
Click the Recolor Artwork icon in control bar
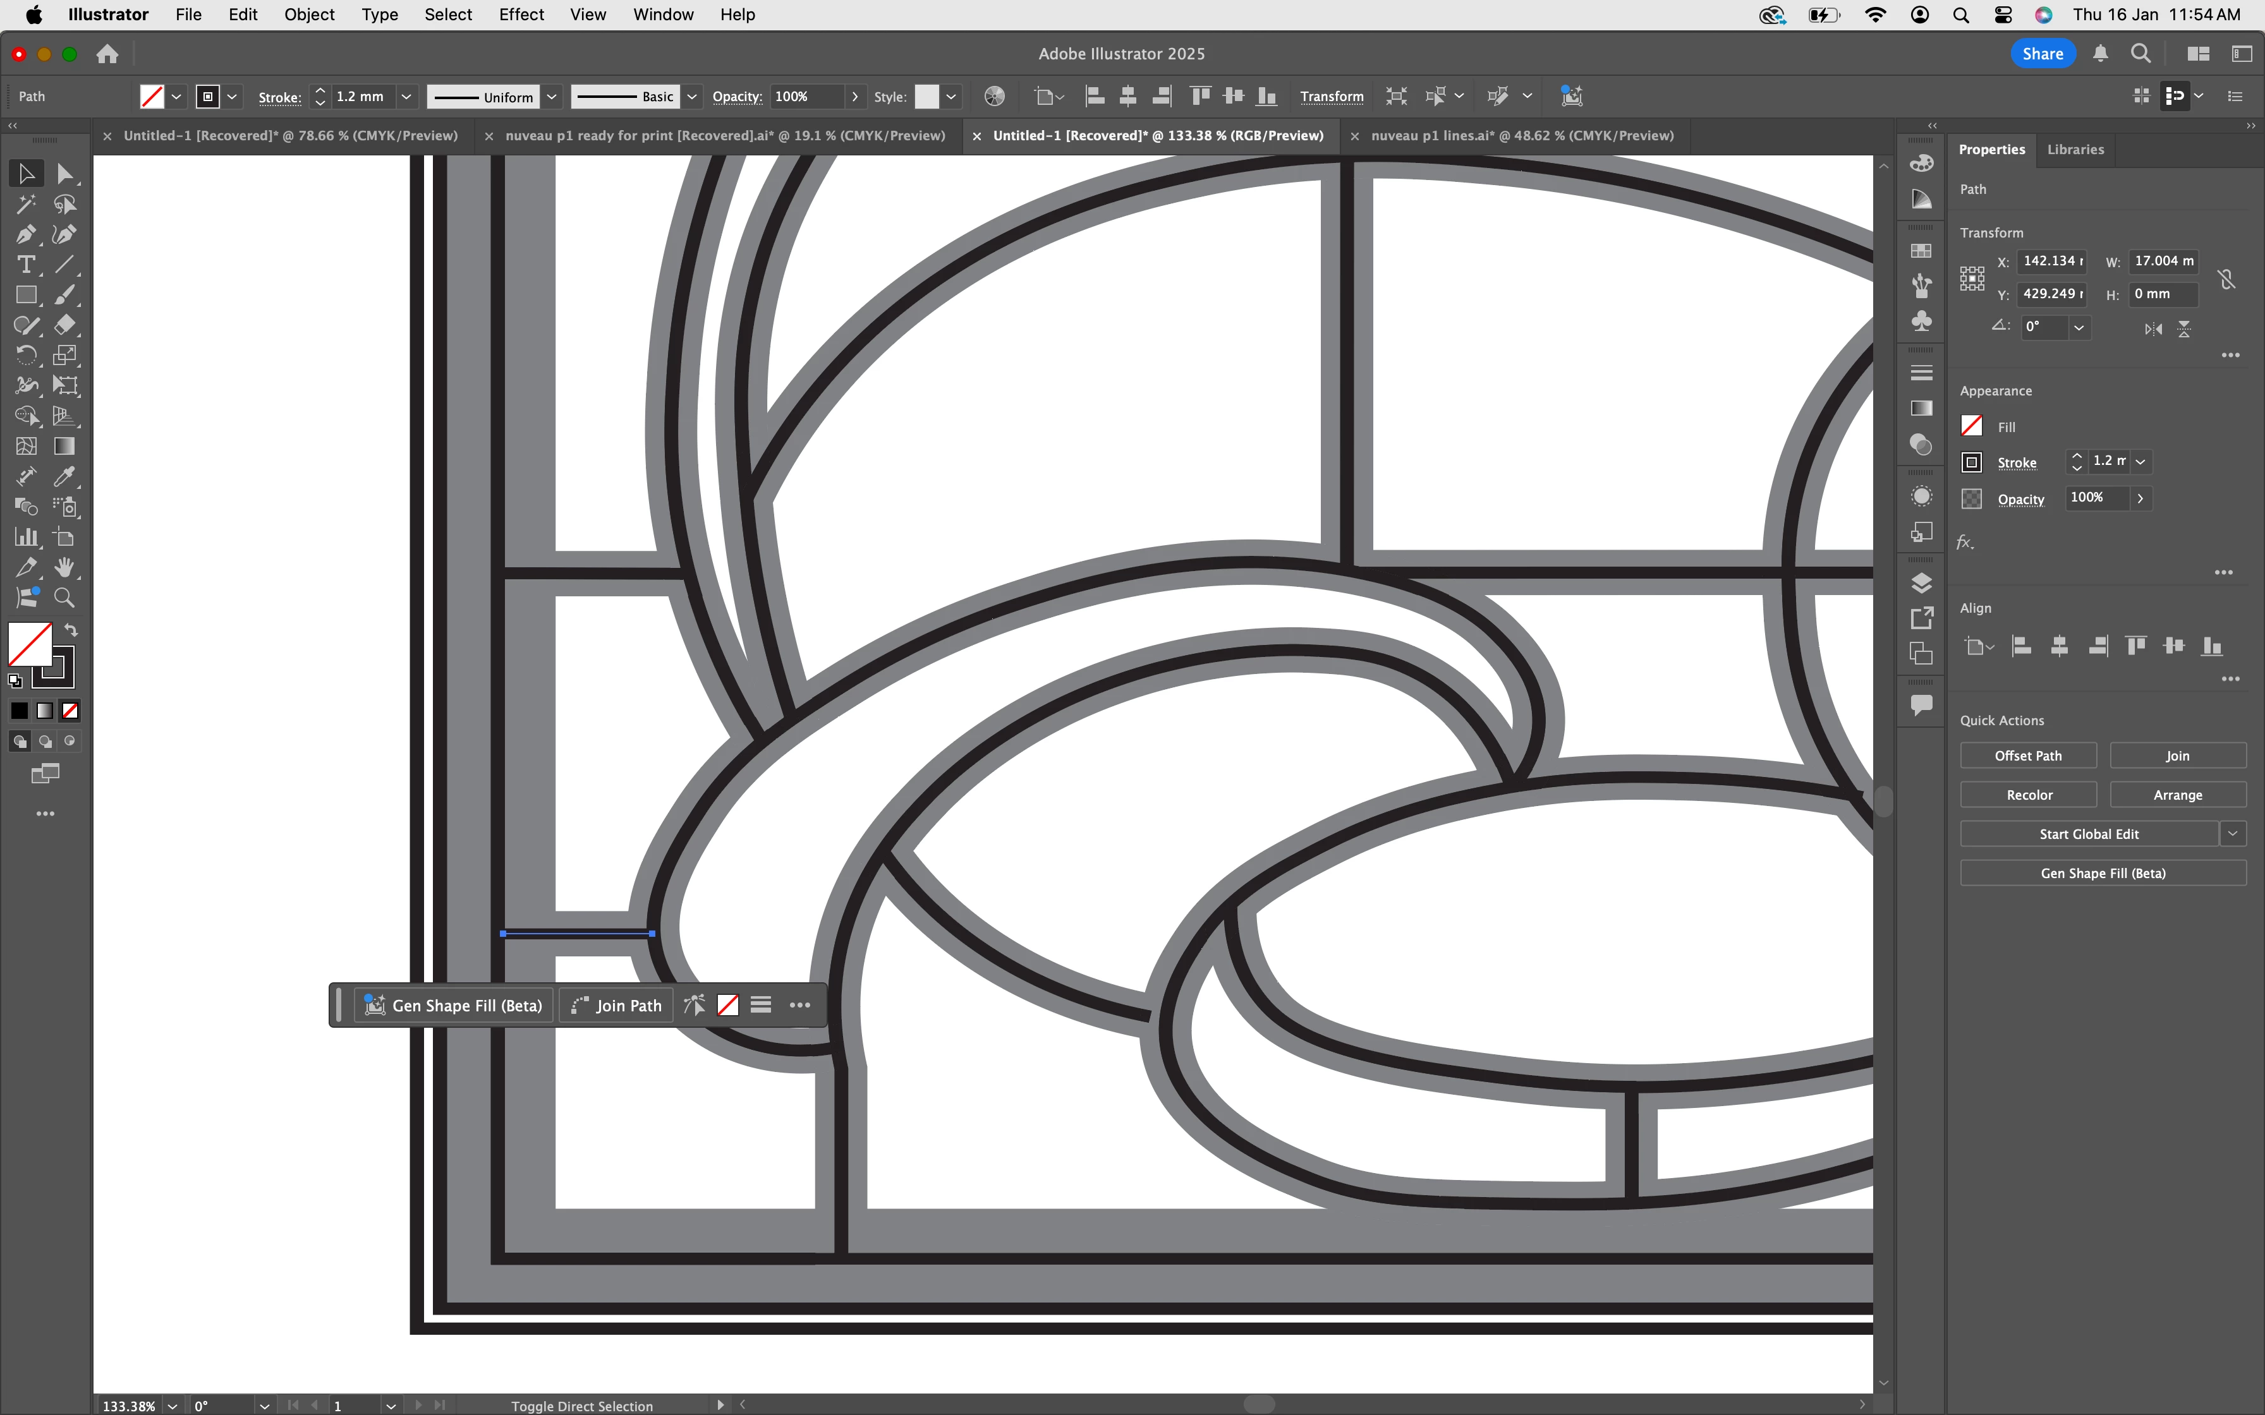pos(995,97)
